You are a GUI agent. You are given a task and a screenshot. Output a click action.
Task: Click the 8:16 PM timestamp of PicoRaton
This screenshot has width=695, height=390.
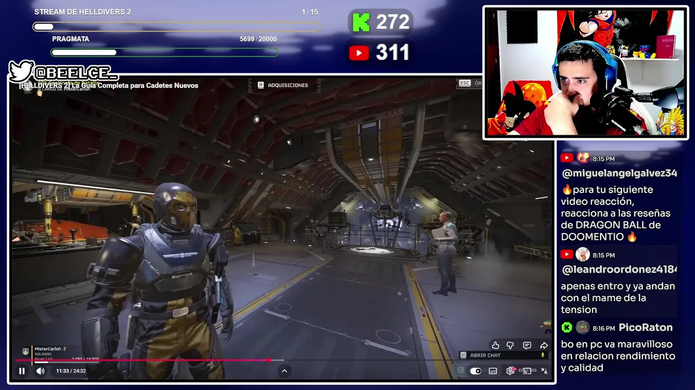(x=604, y=328)
